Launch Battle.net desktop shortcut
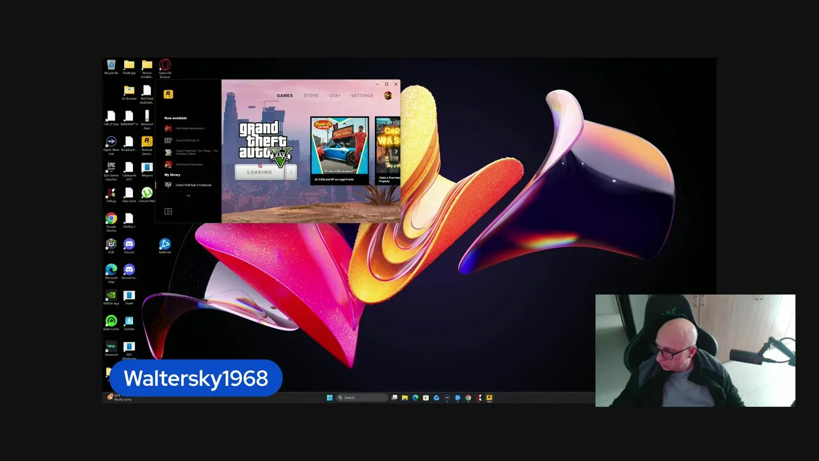This screenshot has width=819, height=461. coord(165,247)
